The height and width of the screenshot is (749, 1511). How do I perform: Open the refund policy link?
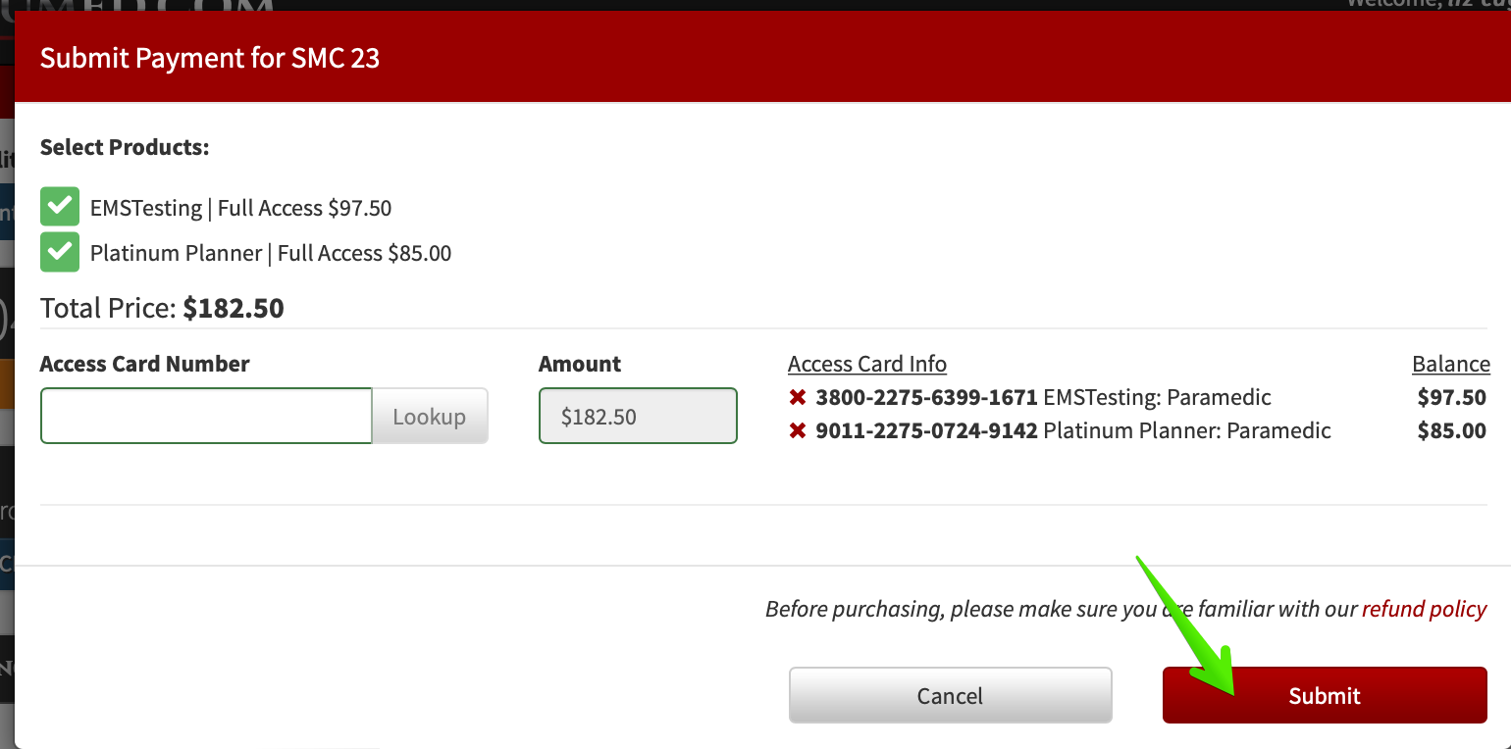[x=1424, y=608]
